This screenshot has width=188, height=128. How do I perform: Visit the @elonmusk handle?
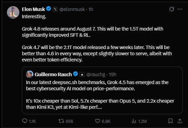point(72,9)
